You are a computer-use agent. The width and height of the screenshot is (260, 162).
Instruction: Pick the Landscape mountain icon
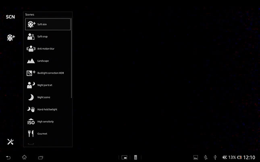point(31,61)
